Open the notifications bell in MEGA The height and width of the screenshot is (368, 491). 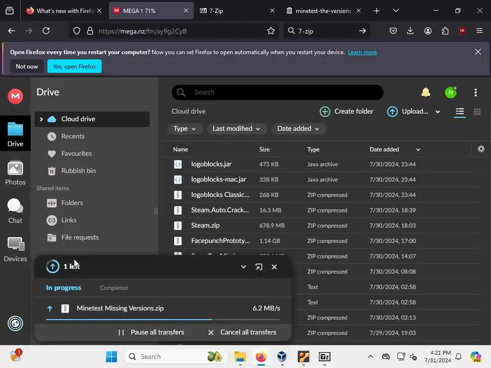pyautogui.click(x=426, y=92)
